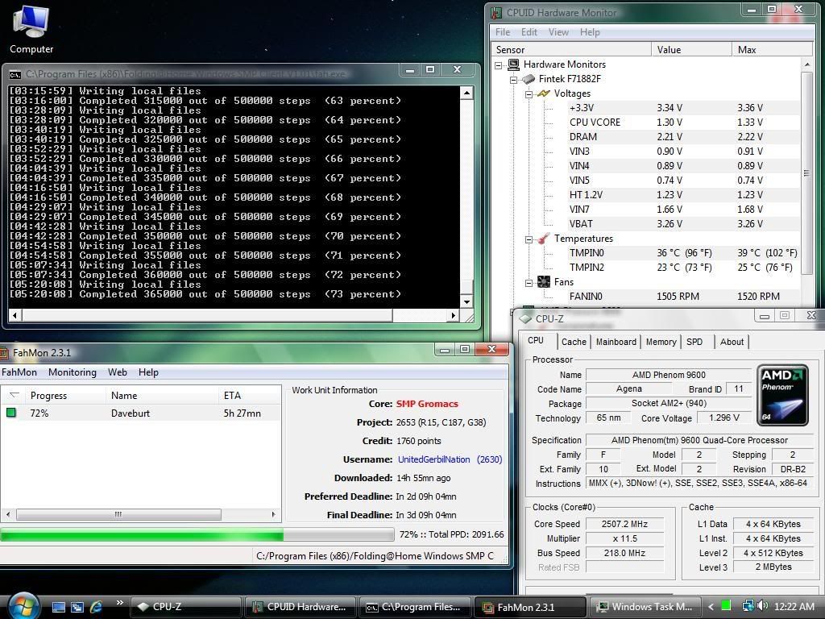Image resolution: width=825 pixels, height=619 pixels.
Task: Click the FahMon green progress bar
Action: [197, 535]
